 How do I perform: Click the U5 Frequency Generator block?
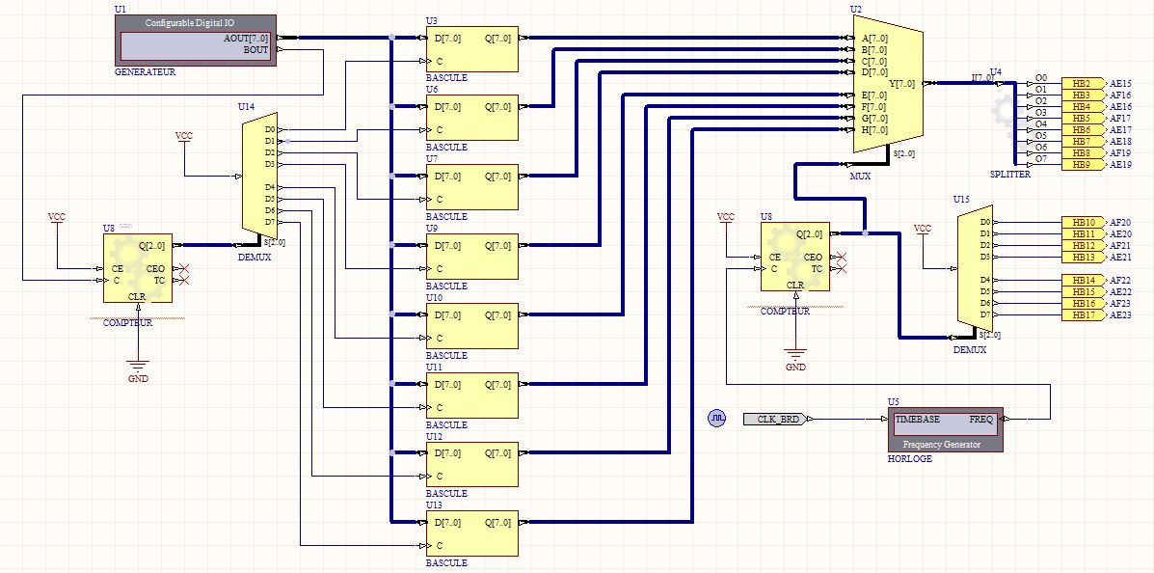point(944,430)
